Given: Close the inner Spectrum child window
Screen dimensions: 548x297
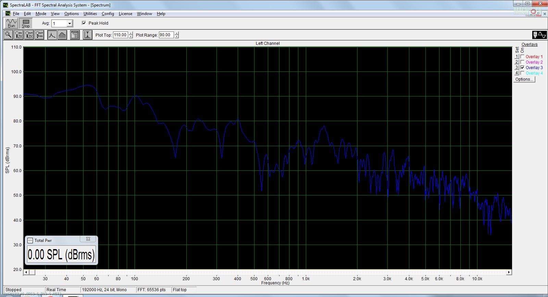Looking at the screenshot, I should [x=545, y=14].
